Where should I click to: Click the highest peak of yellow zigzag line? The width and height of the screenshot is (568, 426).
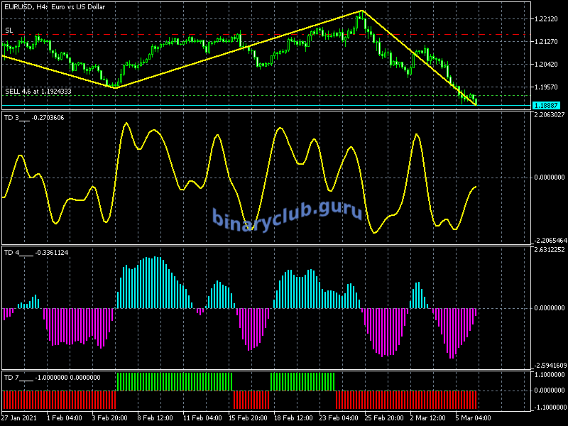click(x=362, y=11)
